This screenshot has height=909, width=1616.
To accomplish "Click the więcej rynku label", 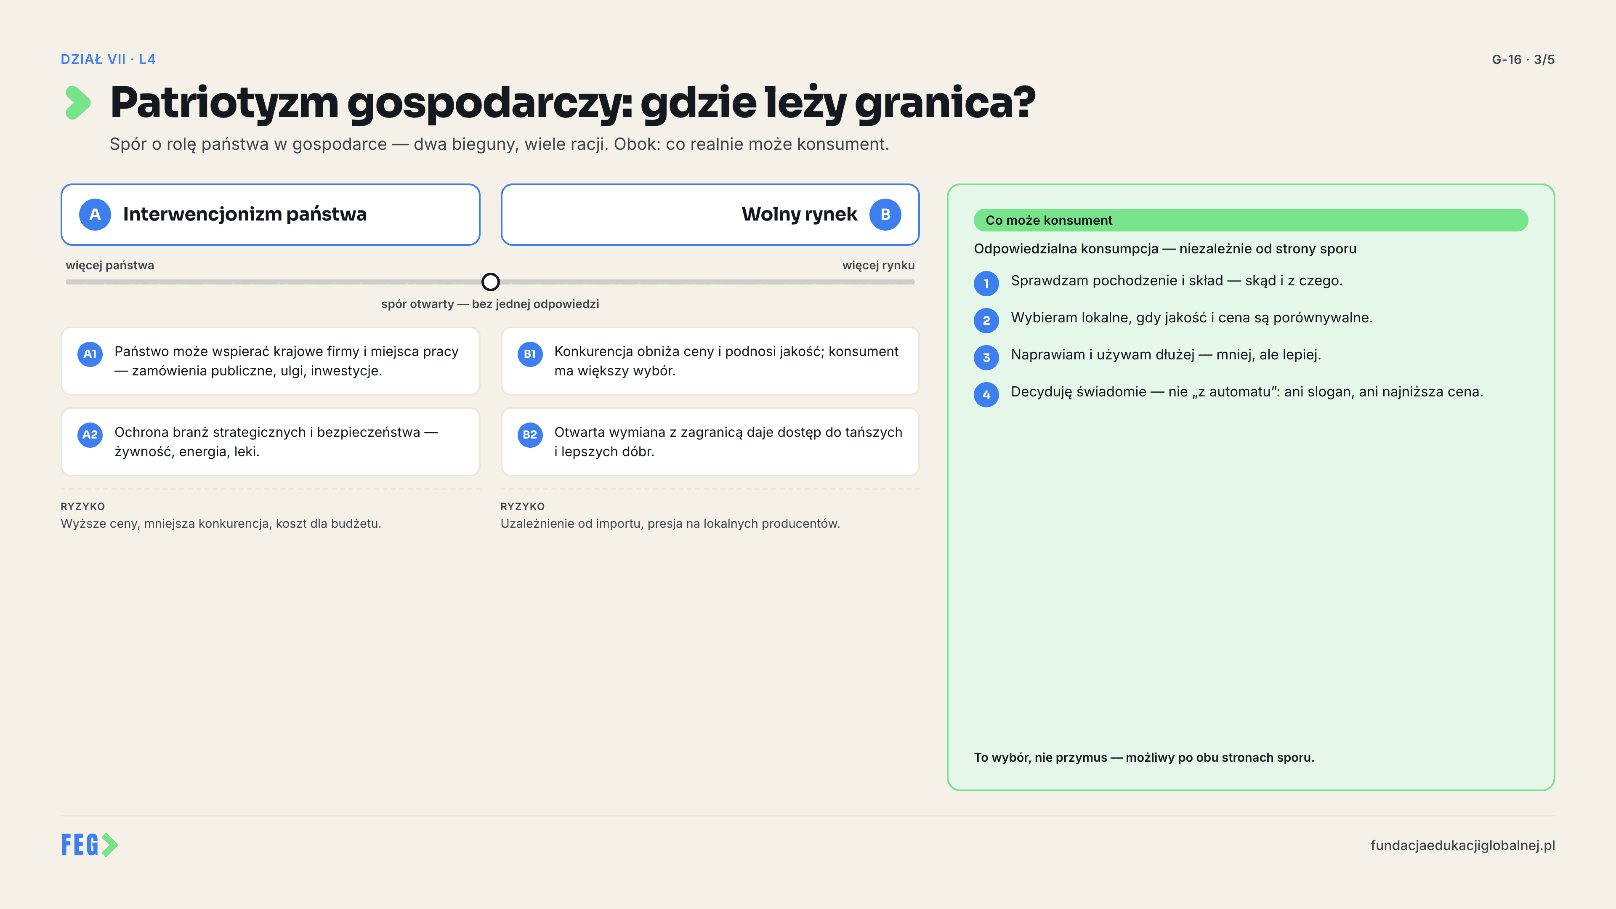I will 878,266.
